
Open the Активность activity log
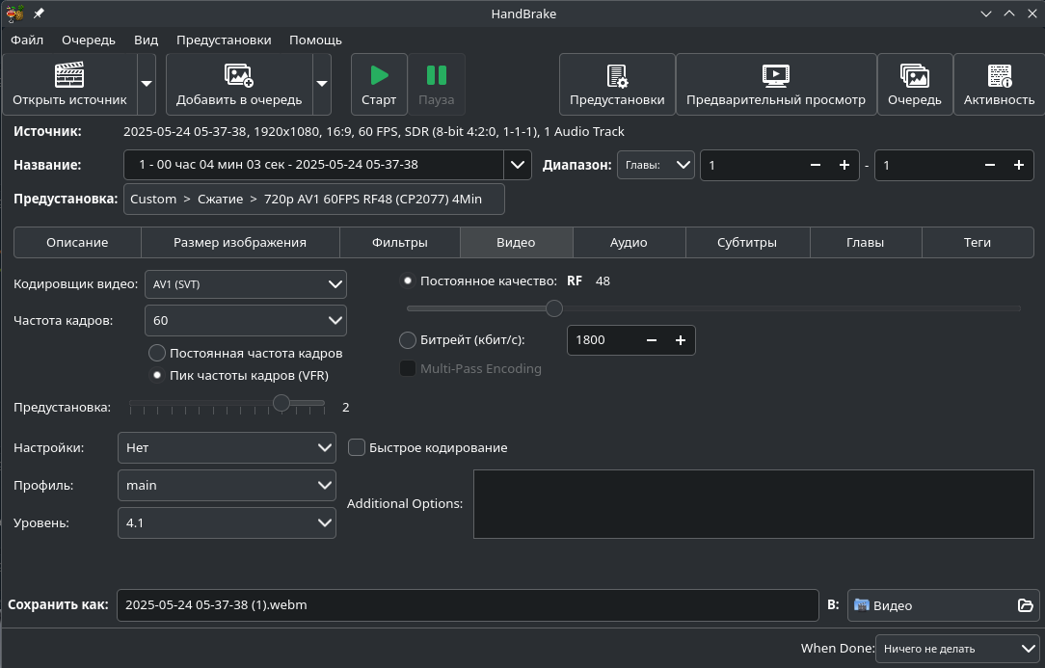coord(999,84)
